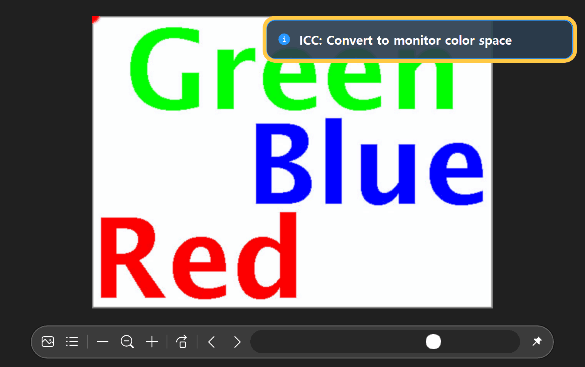Click the displayed Green Blue Red image
585x367 pixels.
pos(292,162)
